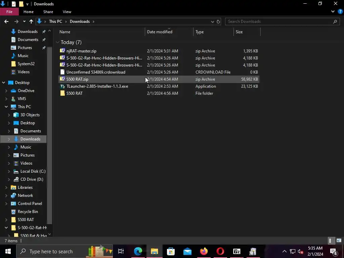Expand the OneDrive tree node
The height and width of the screenshot is (258, 344).
tap(6, 91)
